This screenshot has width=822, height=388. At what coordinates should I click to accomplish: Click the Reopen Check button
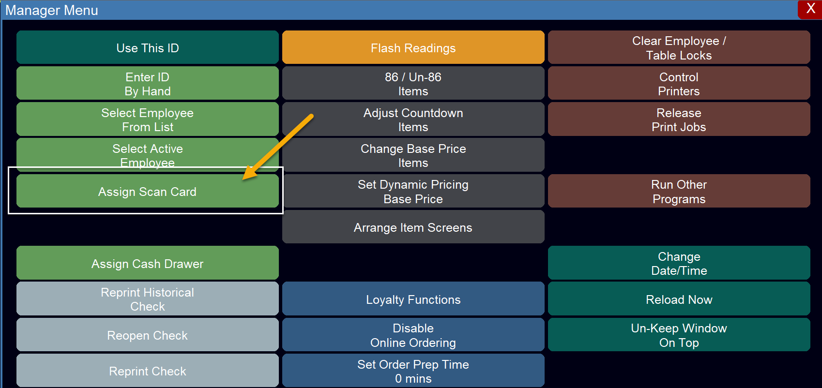(x=148, y=335)
